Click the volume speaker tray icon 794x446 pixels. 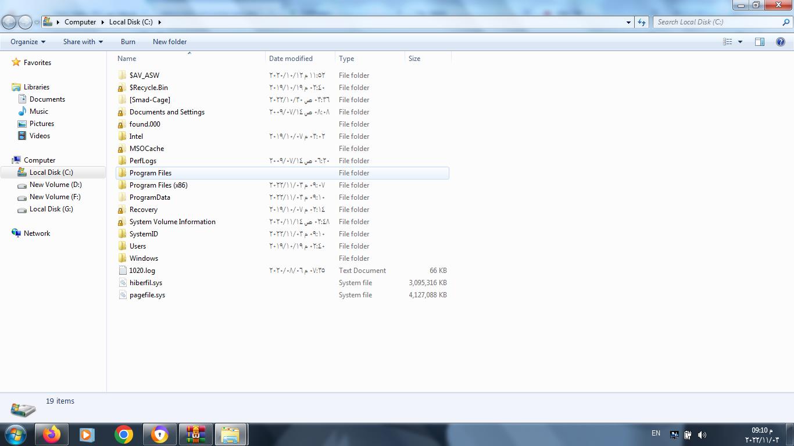coord(702,434)
